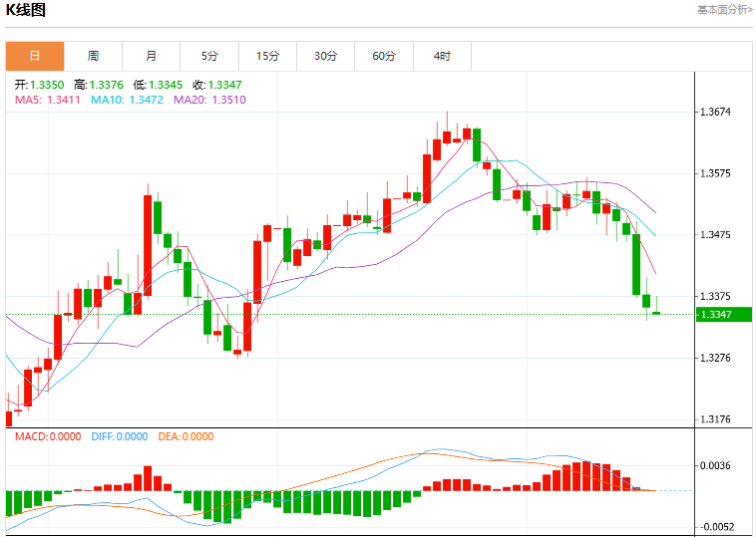
Task: Open the 30分 timeframe tab
Action: 325,57
